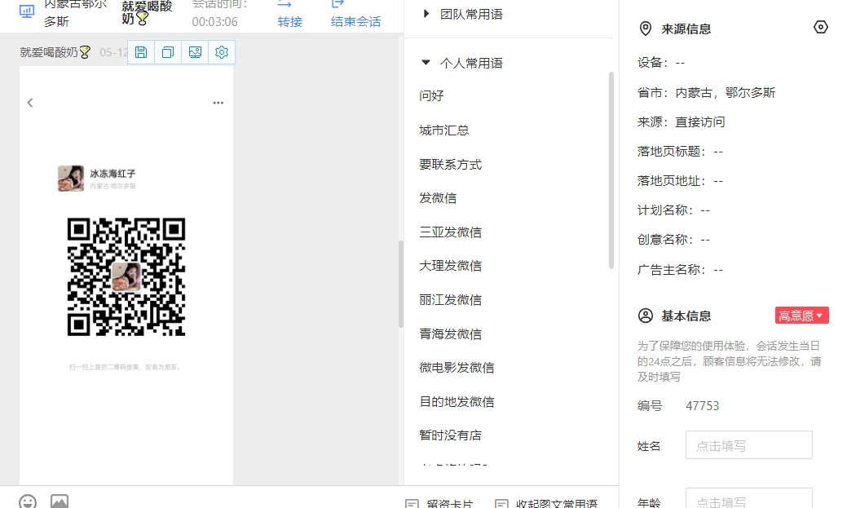
Task: Click the copy icon in image toolbar
Action: [168, 52]
